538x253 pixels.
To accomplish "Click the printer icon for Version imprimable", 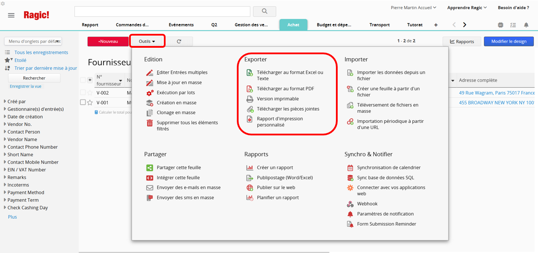I will [249, 99].
